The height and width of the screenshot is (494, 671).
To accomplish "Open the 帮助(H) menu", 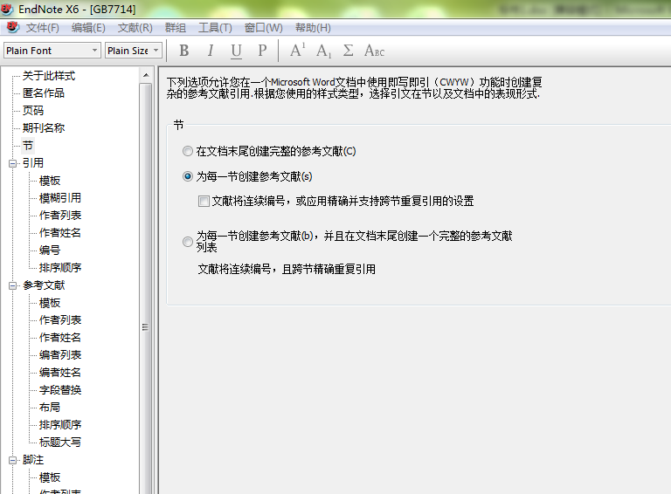I will click(x=313, y=28).
